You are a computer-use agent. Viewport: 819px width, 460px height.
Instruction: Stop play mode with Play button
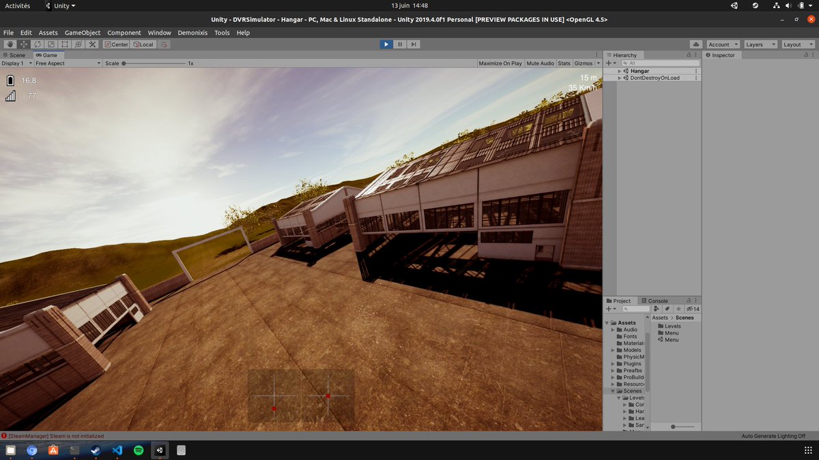click(386, 44)
